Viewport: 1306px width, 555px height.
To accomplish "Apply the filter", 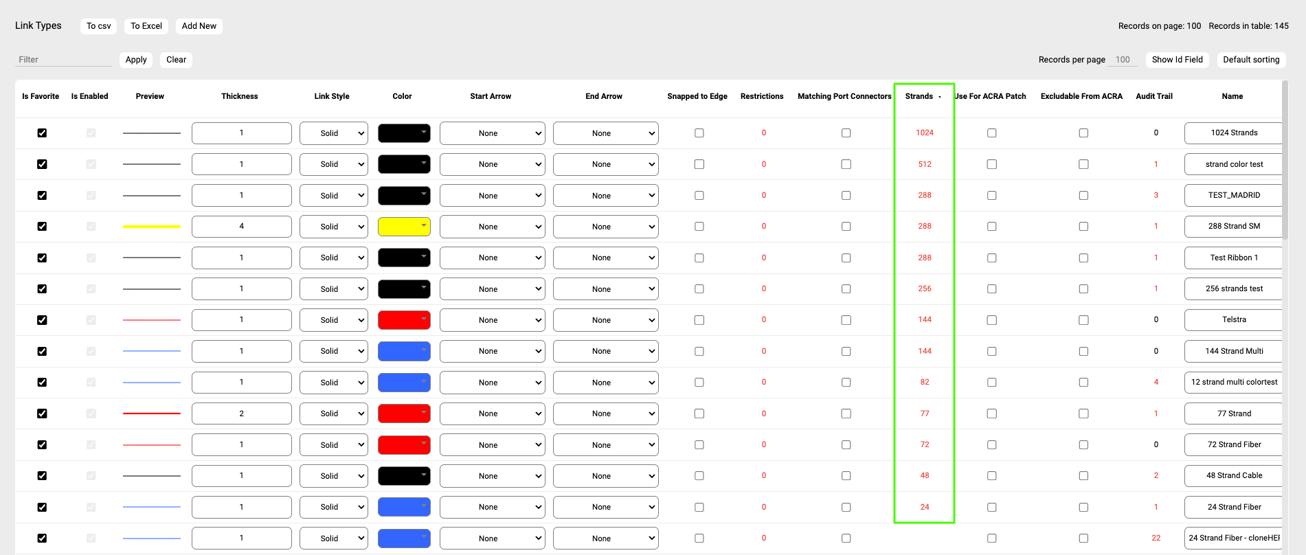I will pyautogui.click(x=136, y=60).
